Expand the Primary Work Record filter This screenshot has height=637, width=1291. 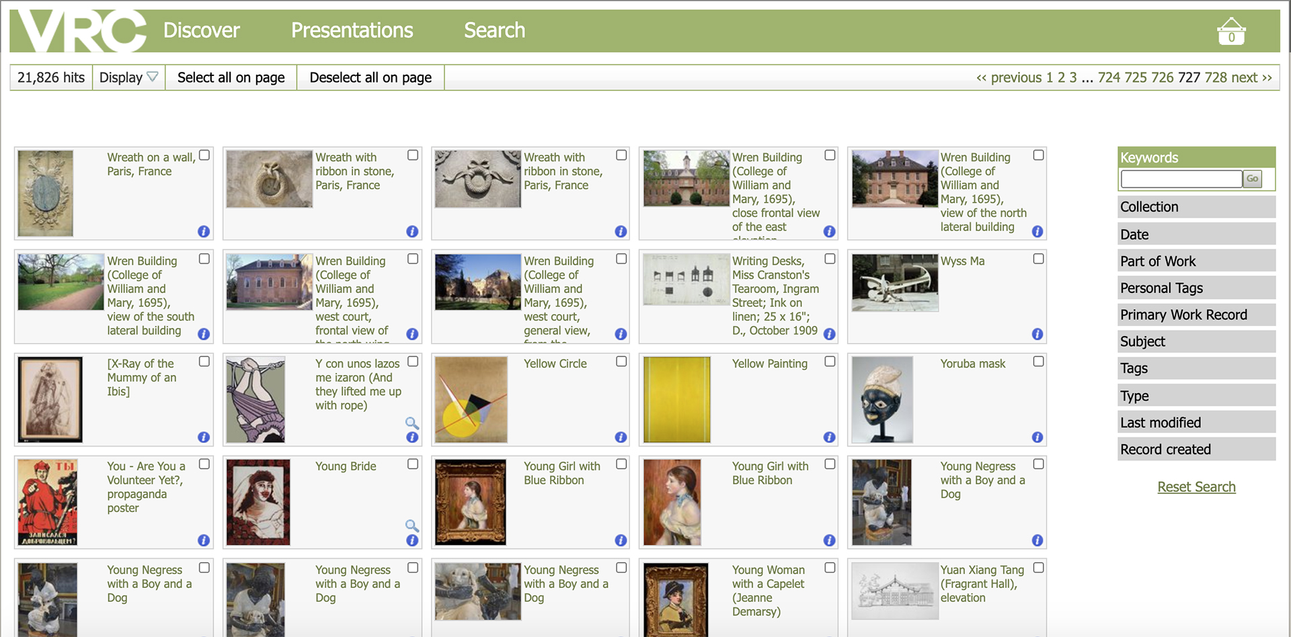click(x=1196, y=315)
